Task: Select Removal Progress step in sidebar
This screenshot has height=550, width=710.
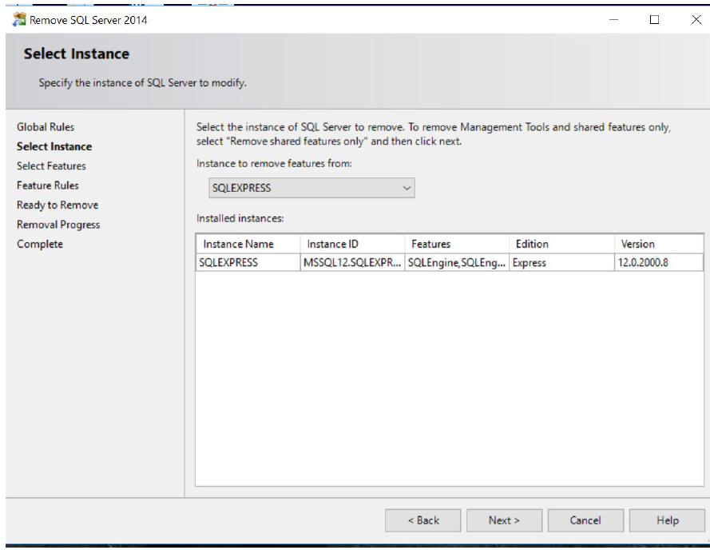Action: pos(58,225)
